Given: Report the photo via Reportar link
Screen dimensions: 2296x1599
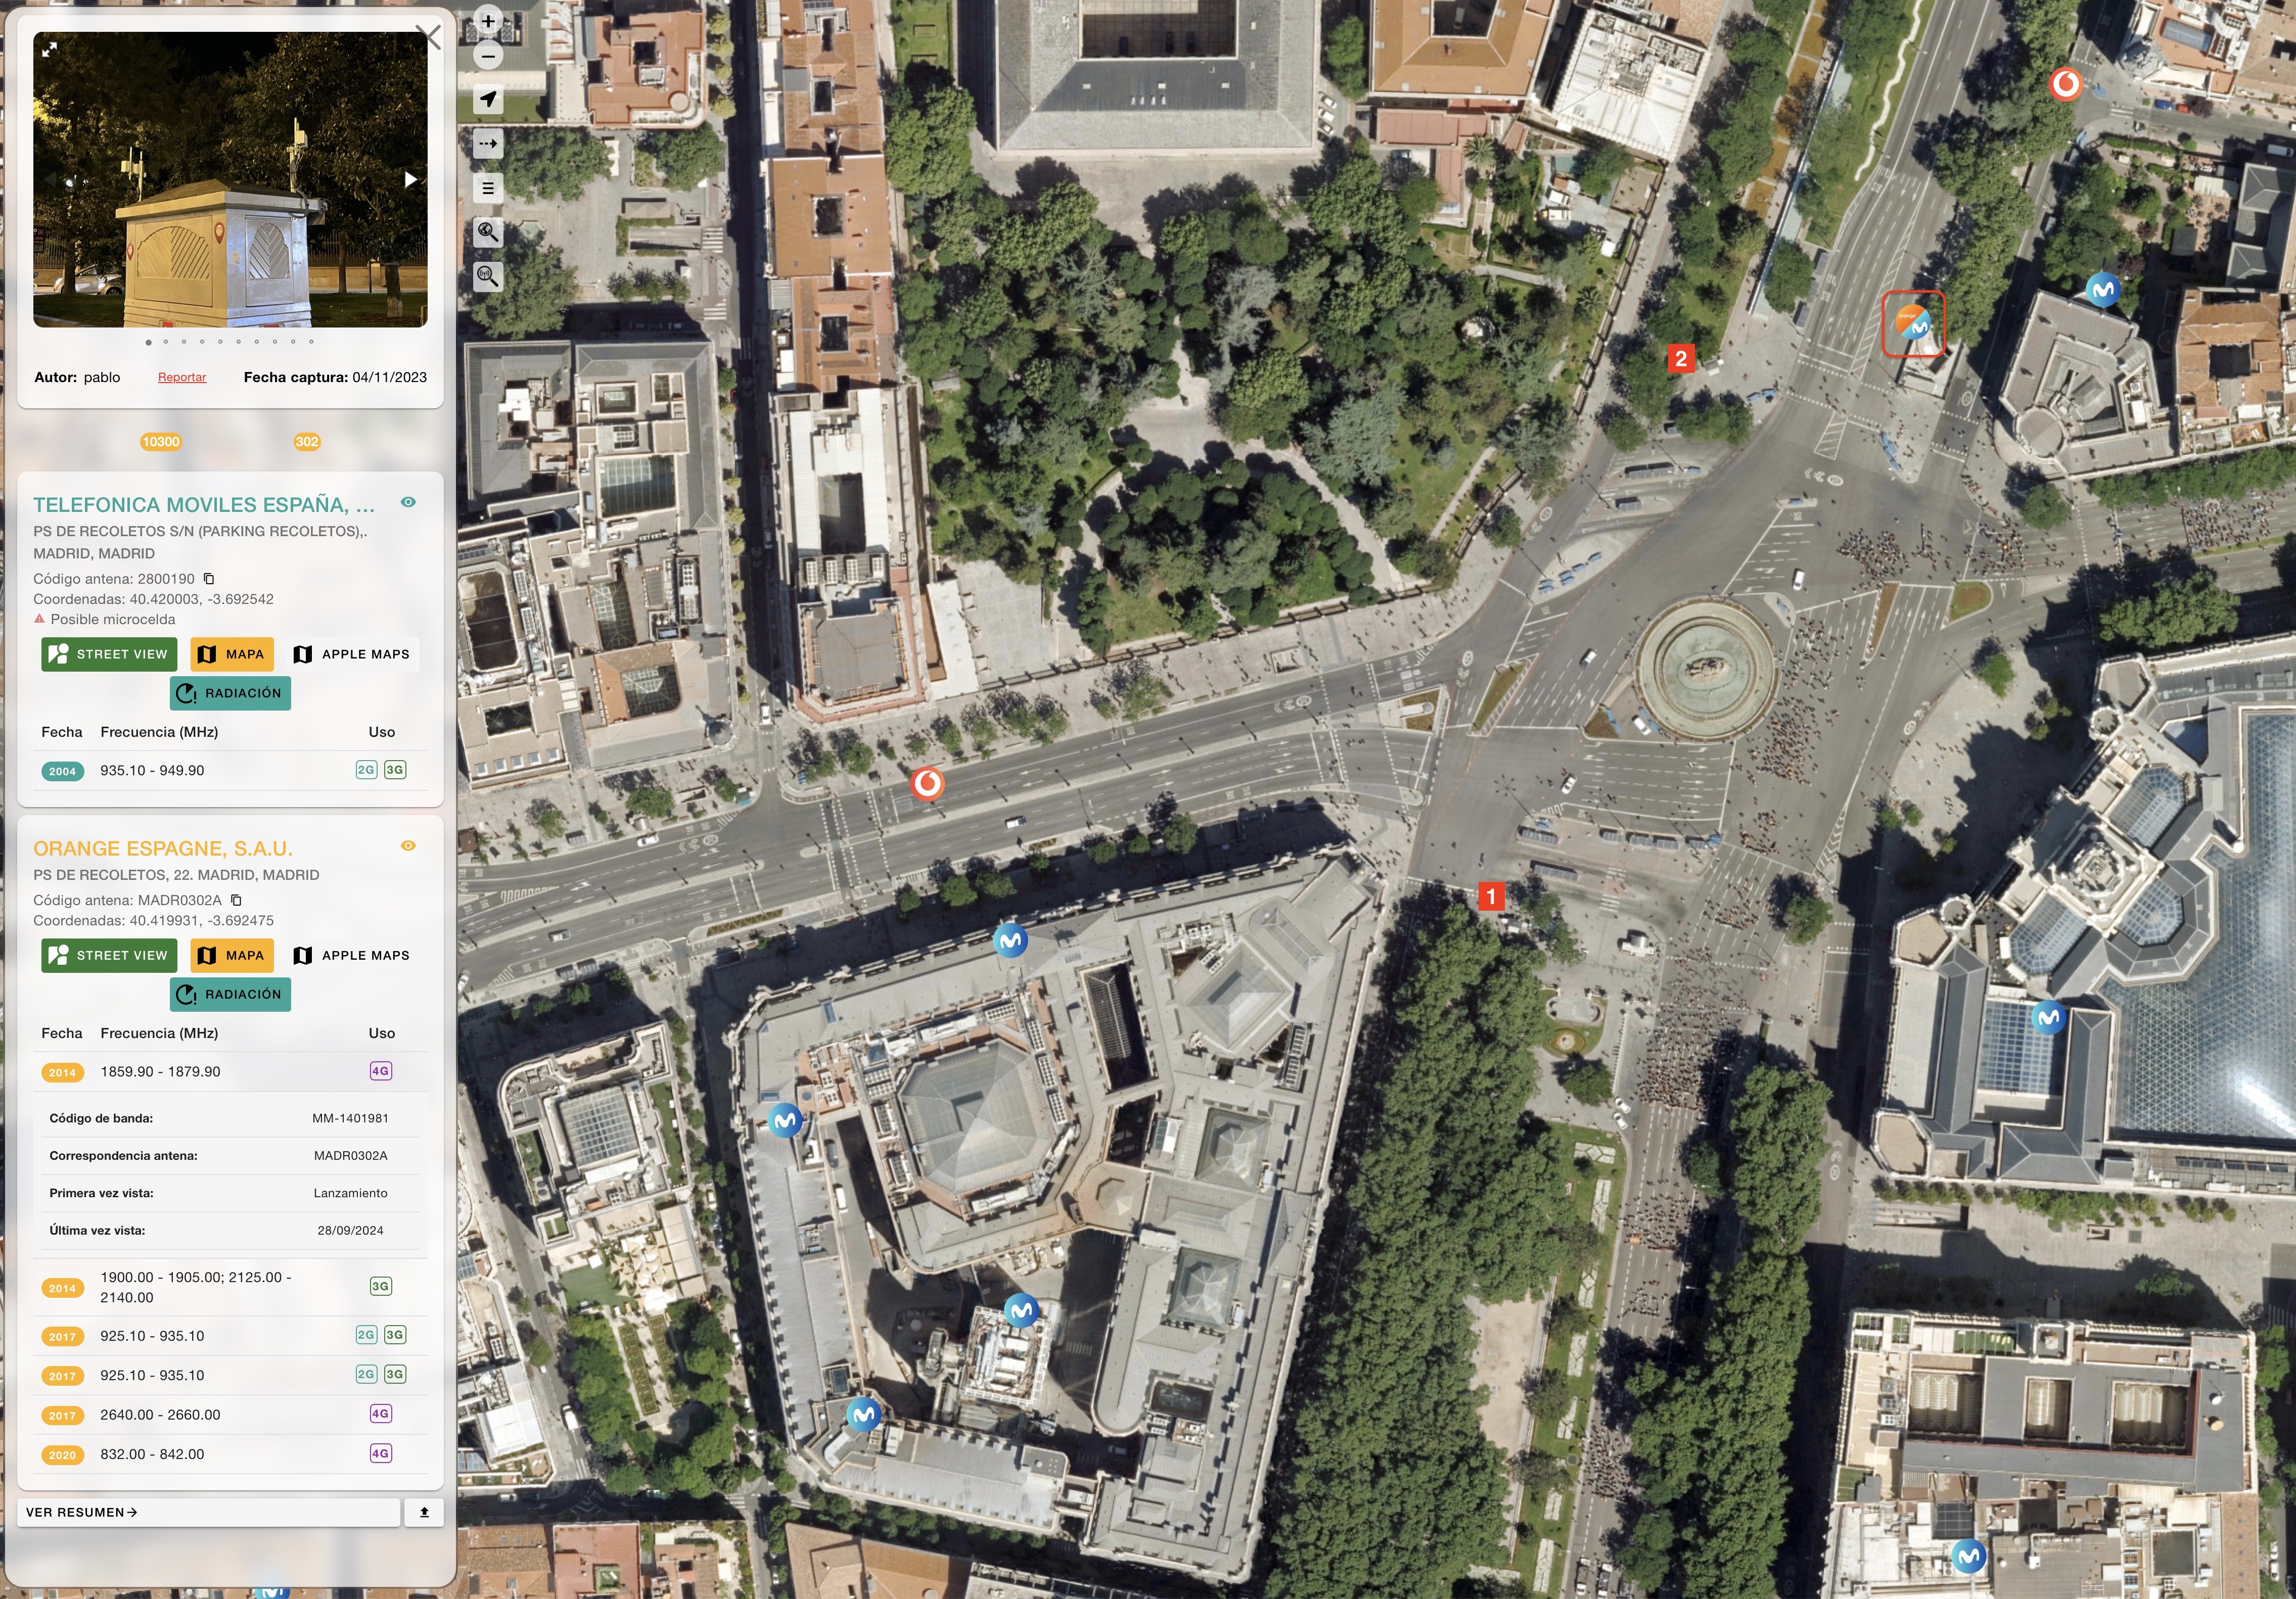Looking at the screenshot, I should (x=182, y=377).
